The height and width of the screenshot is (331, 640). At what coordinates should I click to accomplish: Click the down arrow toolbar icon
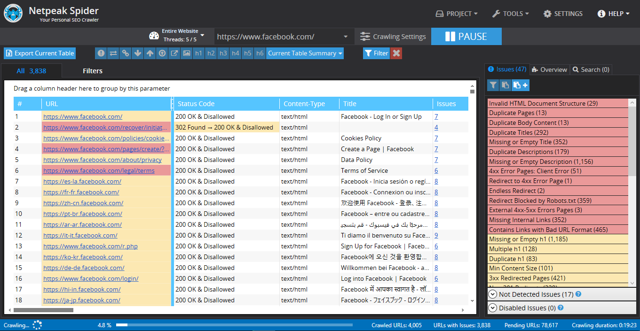(138, 53)
